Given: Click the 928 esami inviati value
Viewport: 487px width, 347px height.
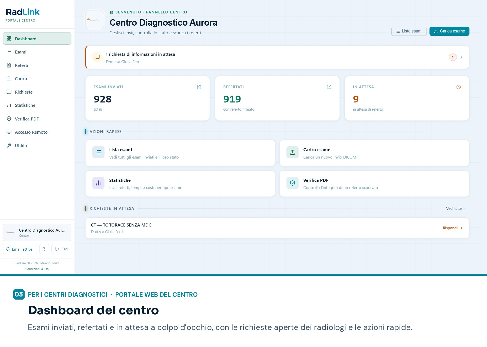Looking at the screenshot, I should [x=102, y=99].
